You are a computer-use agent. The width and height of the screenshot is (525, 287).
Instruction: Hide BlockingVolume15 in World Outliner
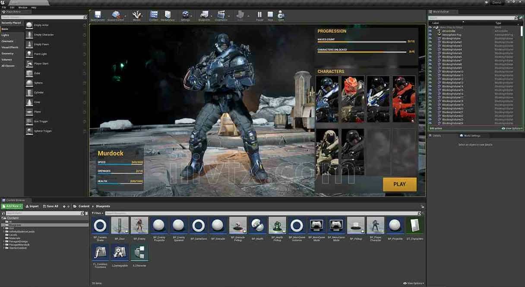coord(430,90)
